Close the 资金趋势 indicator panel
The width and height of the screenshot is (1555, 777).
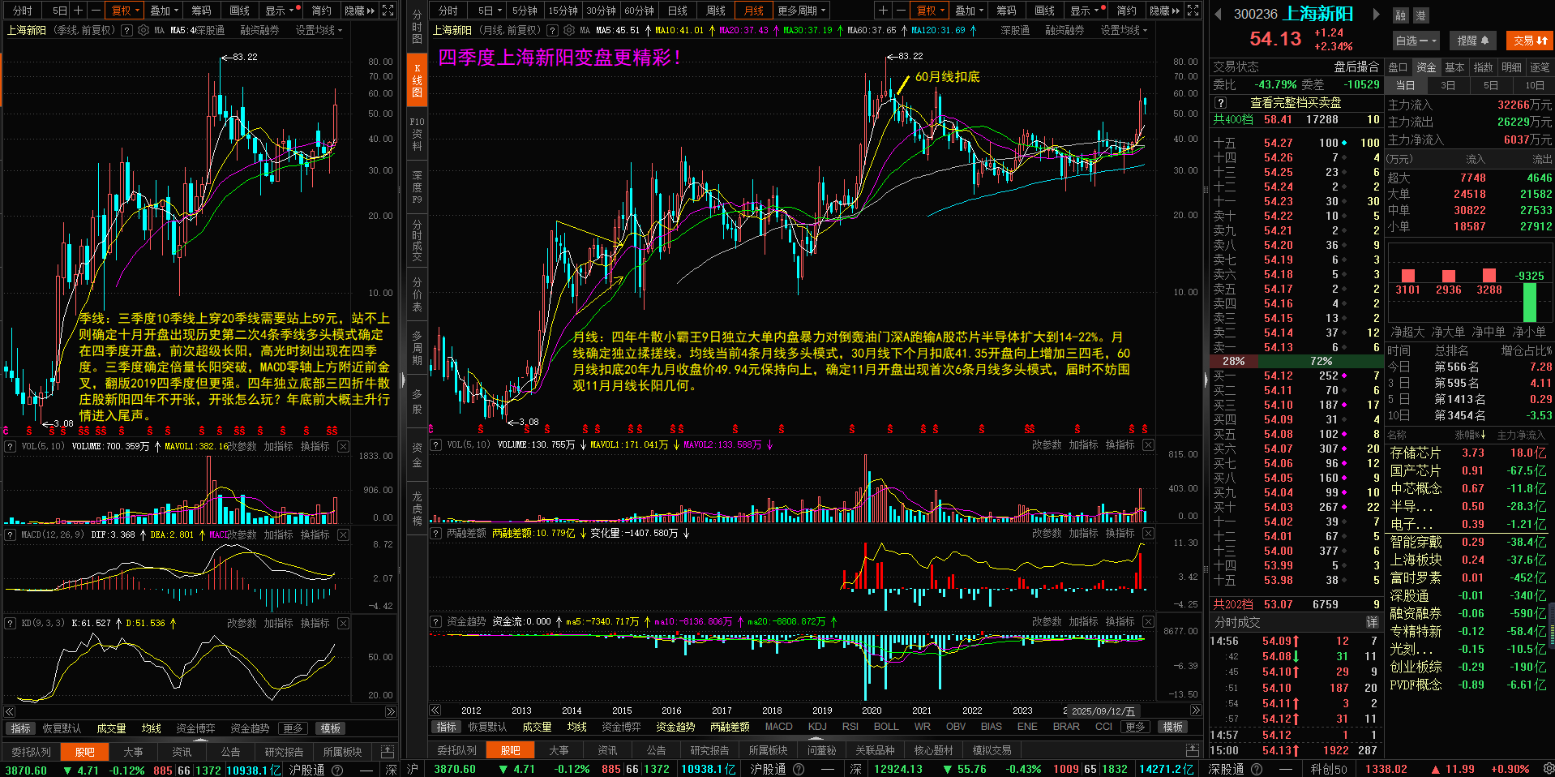(1148, 621)
